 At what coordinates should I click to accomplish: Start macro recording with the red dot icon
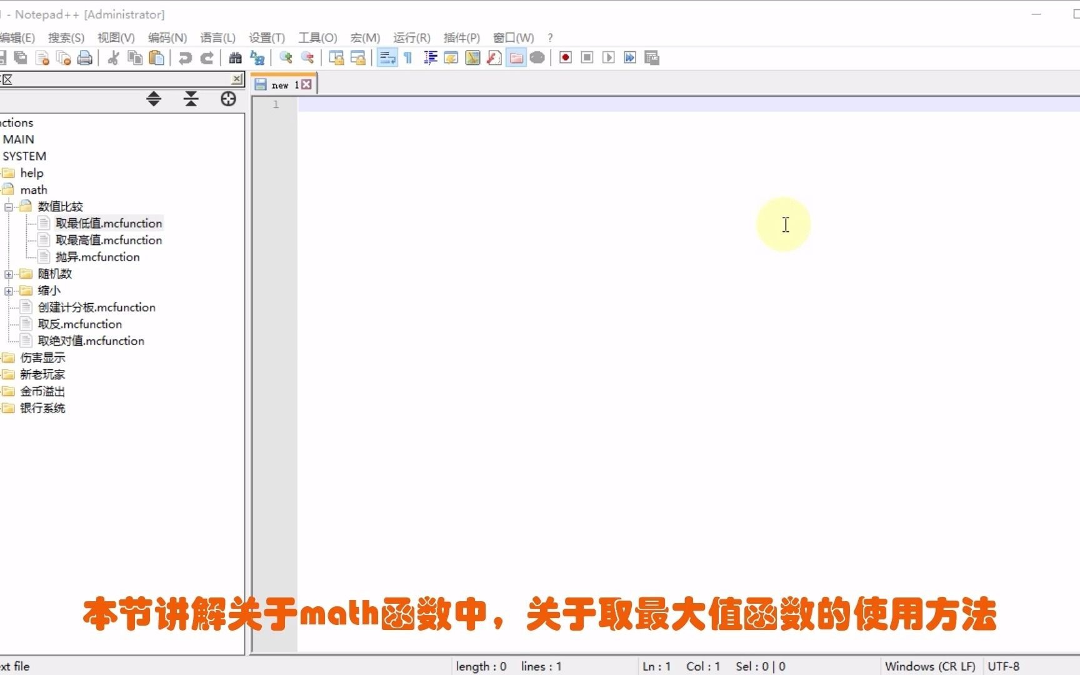[564, 57]
